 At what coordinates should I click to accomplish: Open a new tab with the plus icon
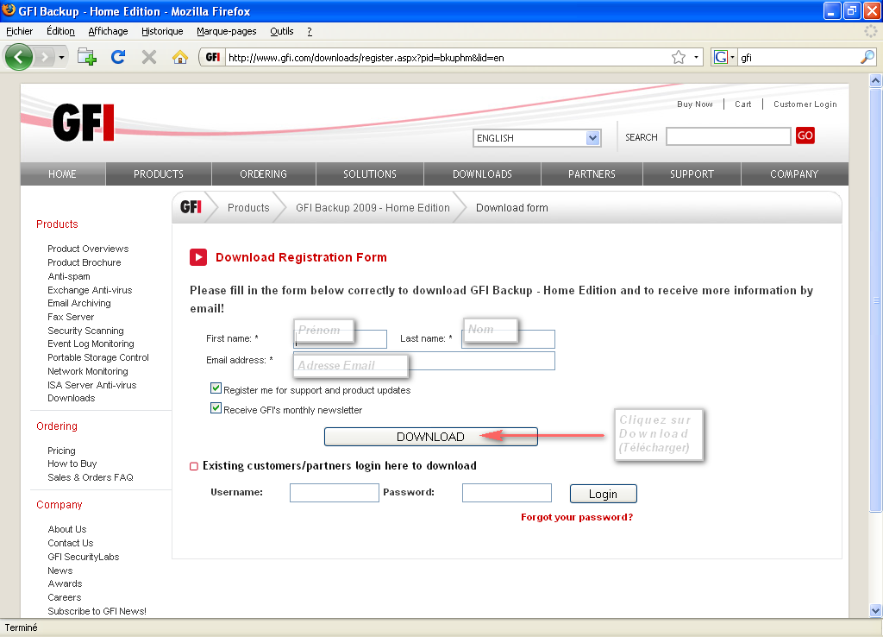(x=87, y=57)
